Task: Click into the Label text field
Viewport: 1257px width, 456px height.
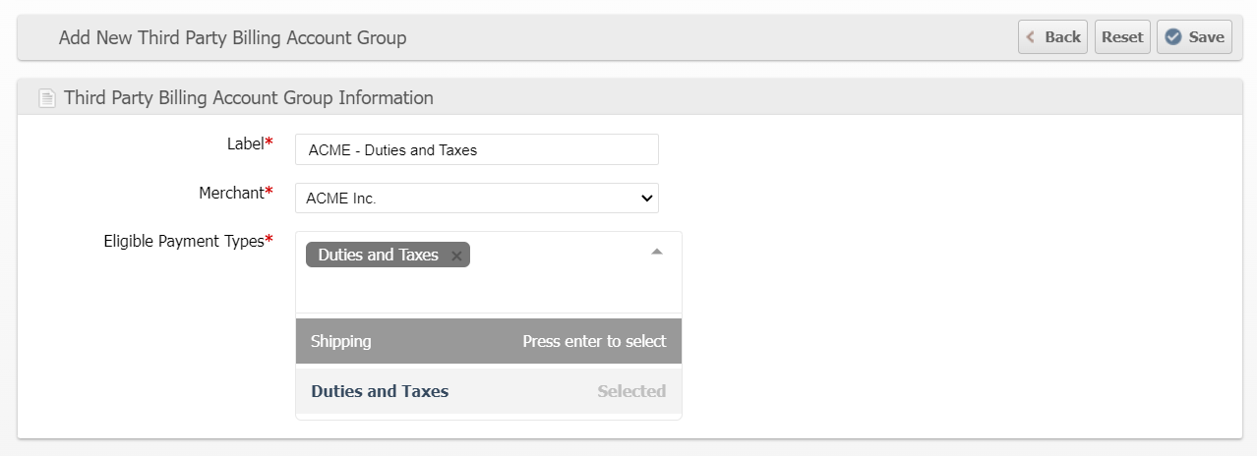Action: click(476, 150)
